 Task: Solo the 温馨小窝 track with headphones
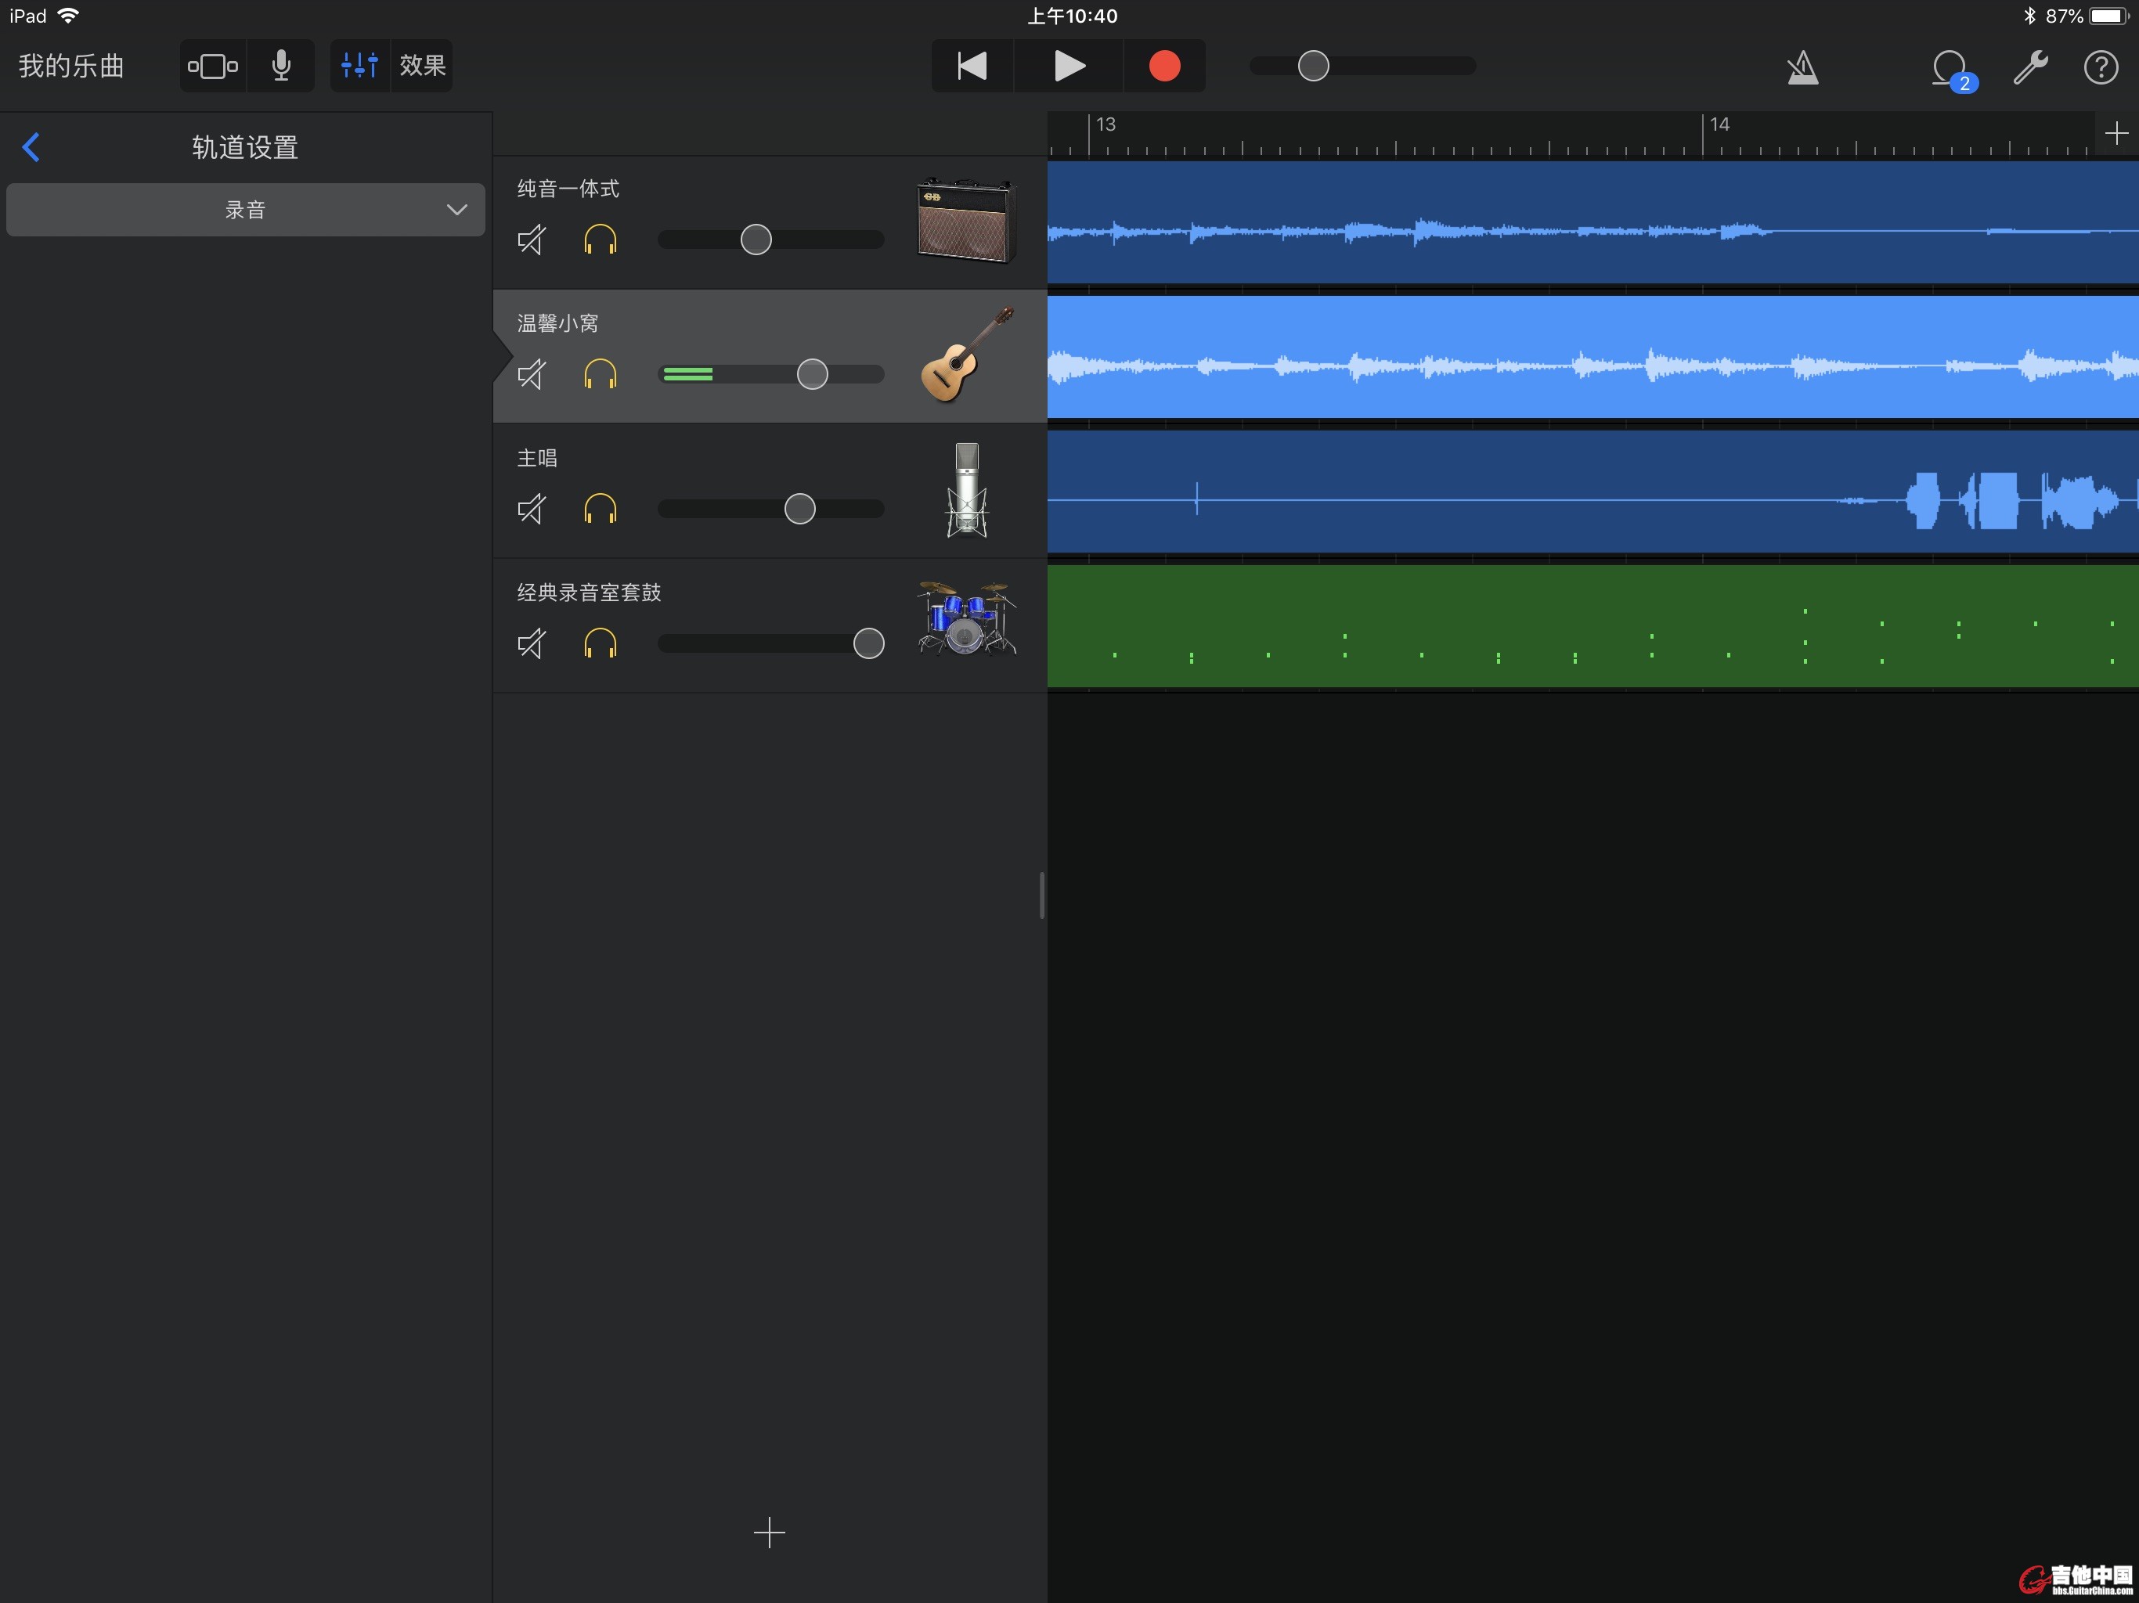point(601,374)
